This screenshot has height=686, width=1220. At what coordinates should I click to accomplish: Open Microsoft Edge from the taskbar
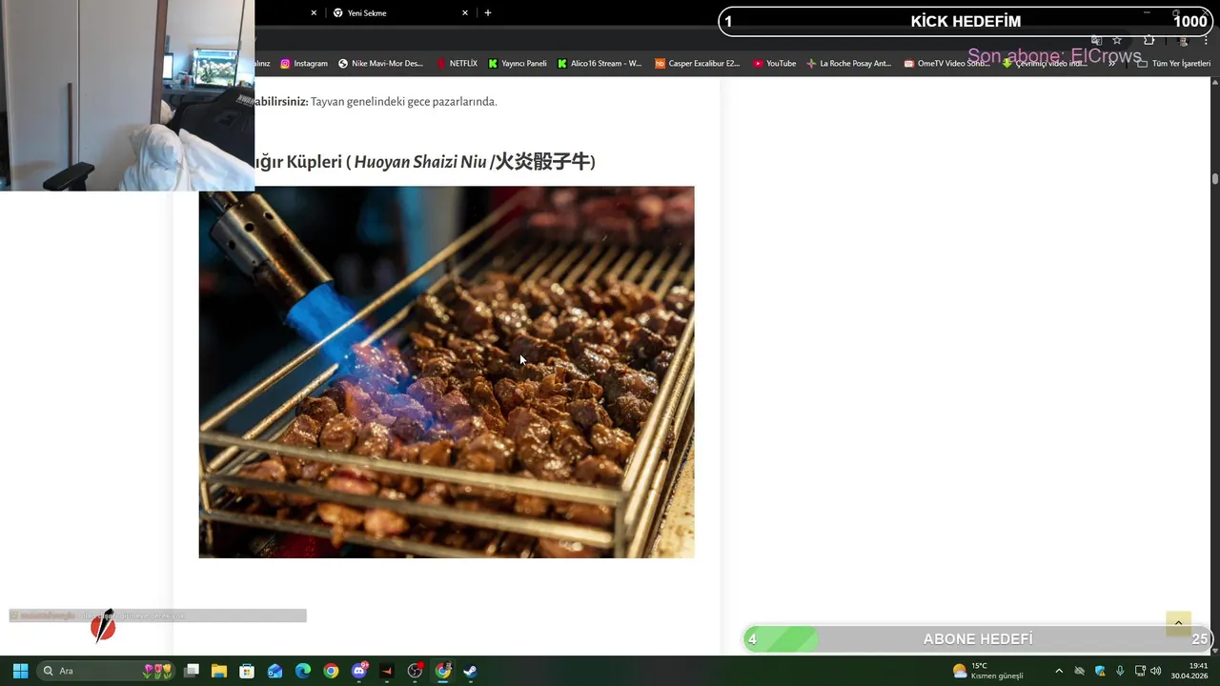click(303, 671)
